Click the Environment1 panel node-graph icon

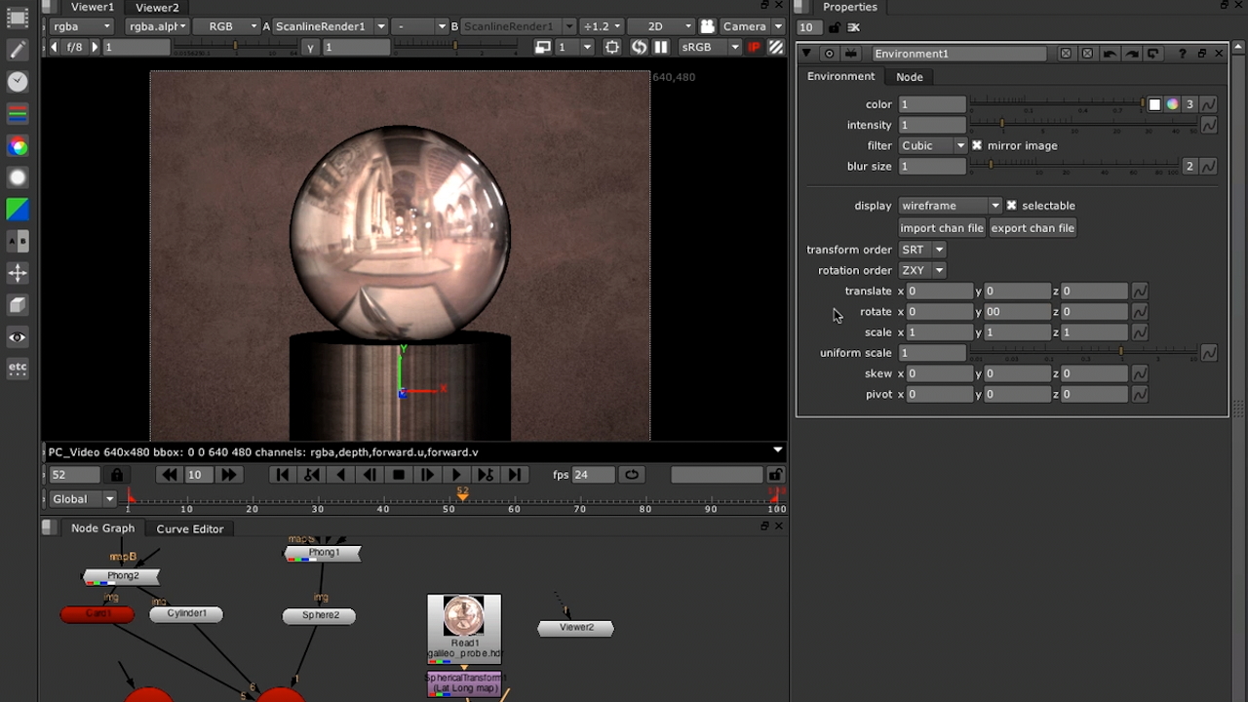851,54
